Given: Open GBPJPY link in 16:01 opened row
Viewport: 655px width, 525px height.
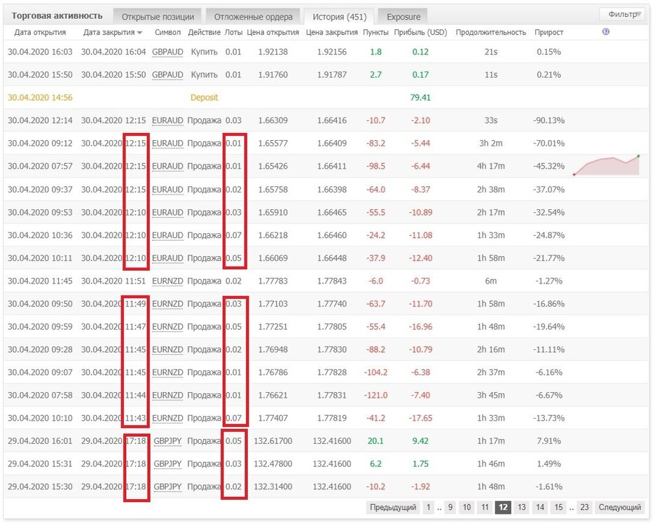Looking at the screenshot, I should click(x=167, y=441).
